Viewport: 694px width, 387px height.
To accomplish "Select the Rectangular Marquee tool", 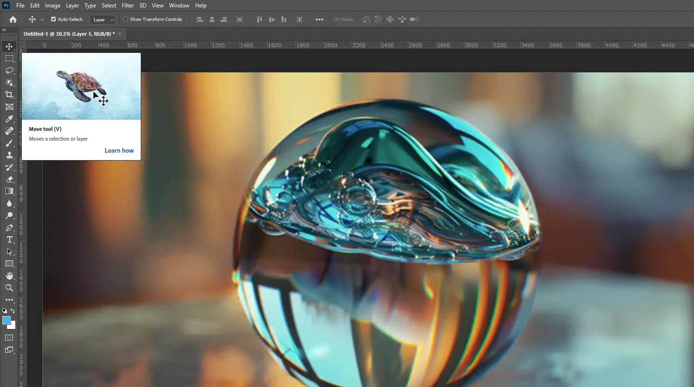I will pos(9,58).
